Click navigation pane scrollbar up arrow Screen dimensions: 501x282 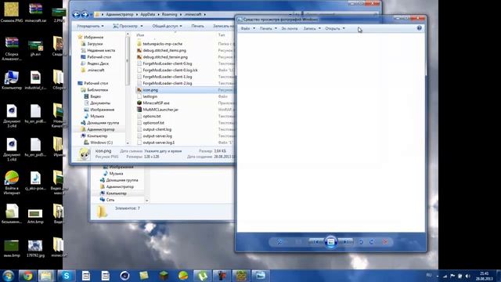pos(128,34)
